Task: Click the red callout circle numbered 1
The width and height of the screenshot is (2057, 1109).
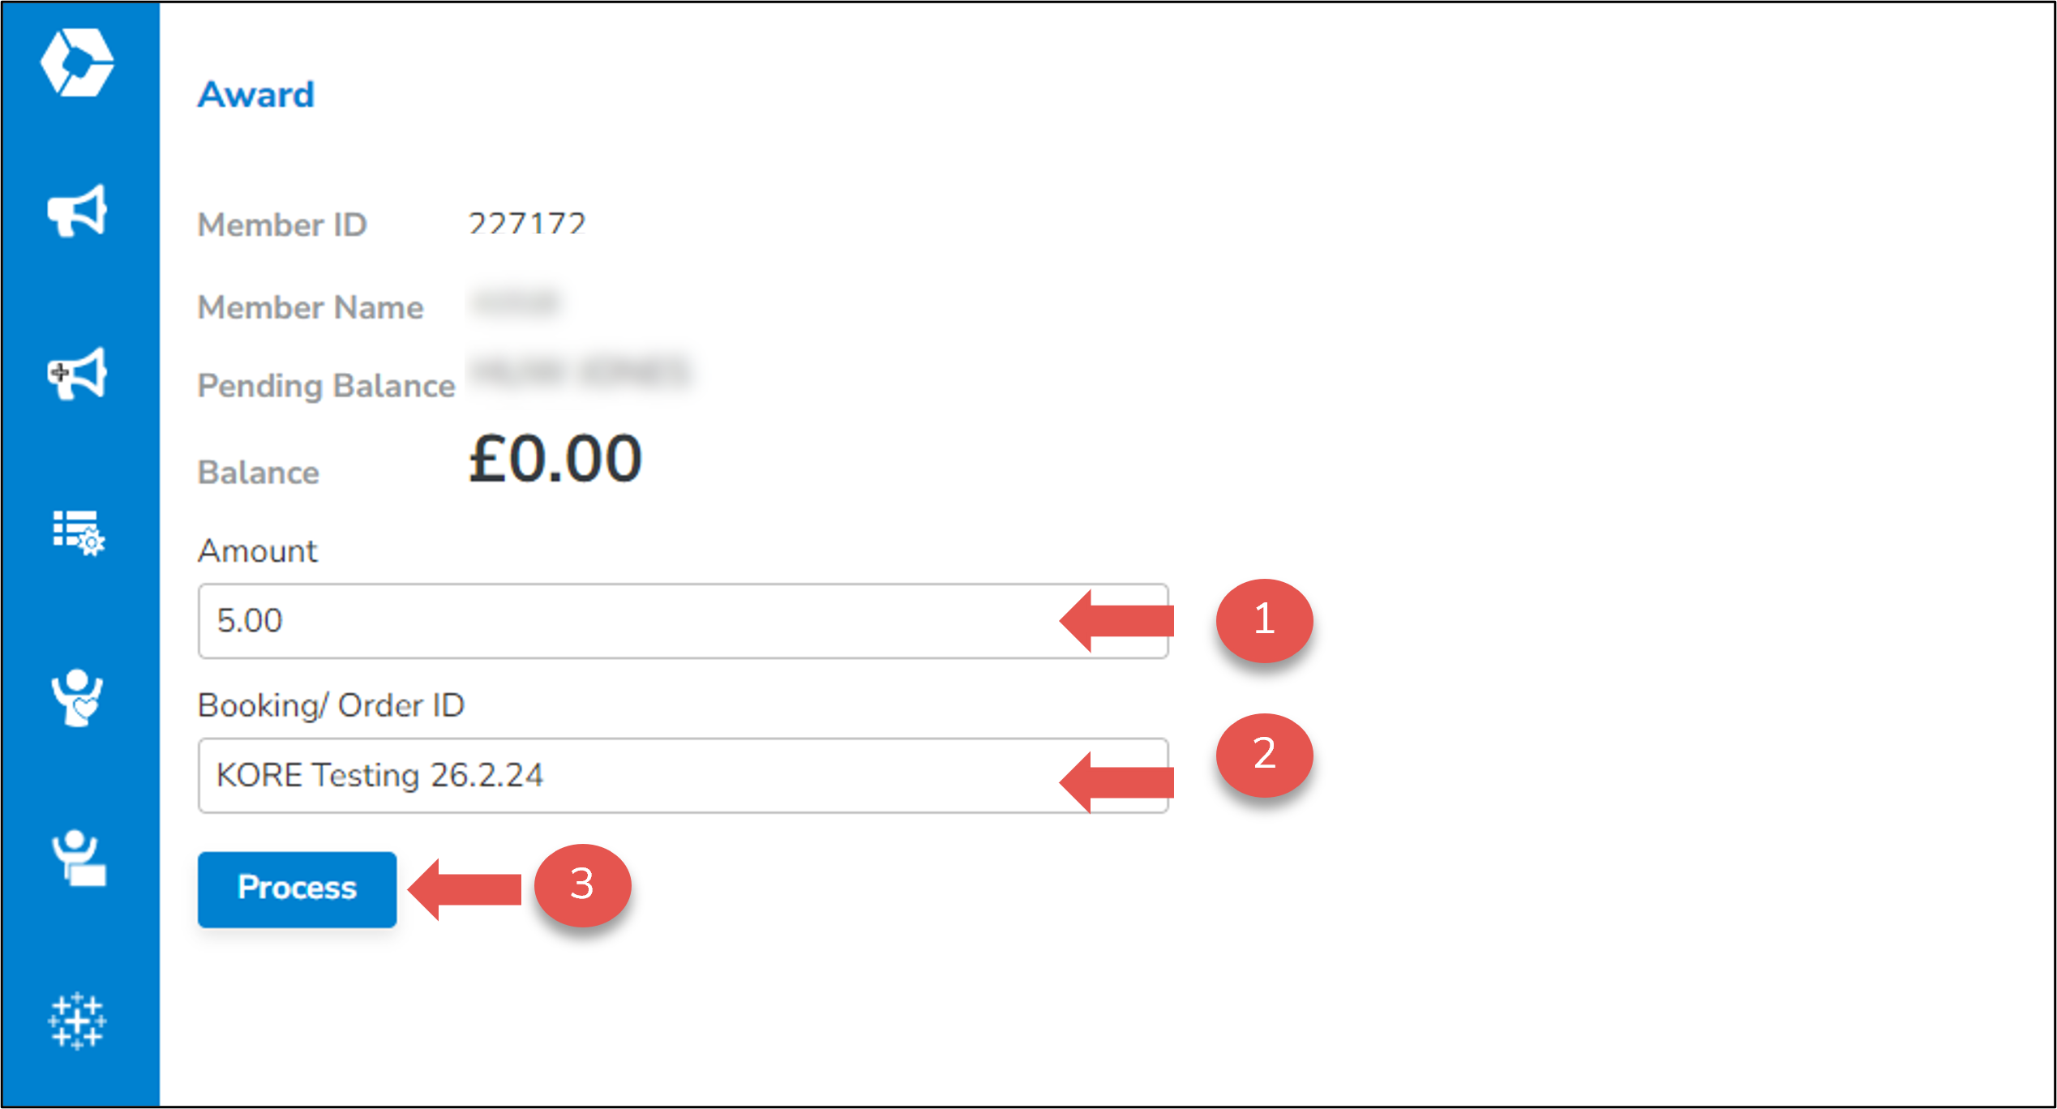Action: [x=1263, y=620]
